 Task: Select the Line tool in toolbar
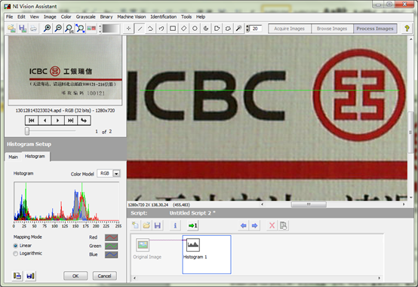point(140,29)
